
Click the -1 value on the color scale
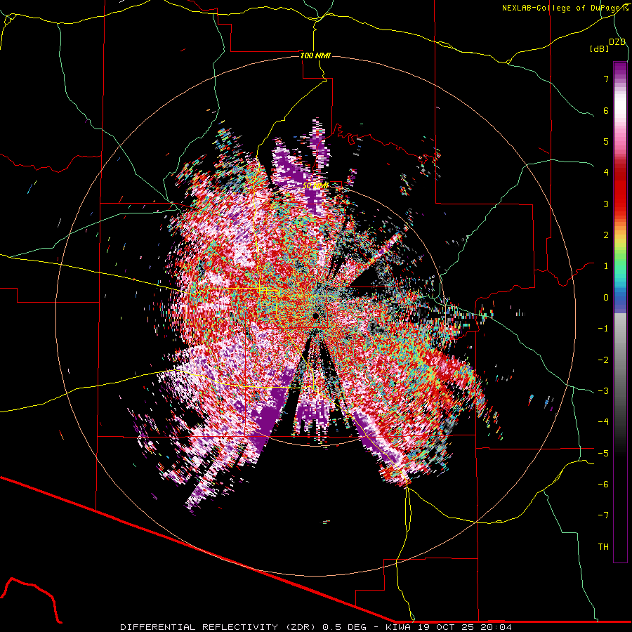[603, 329]
